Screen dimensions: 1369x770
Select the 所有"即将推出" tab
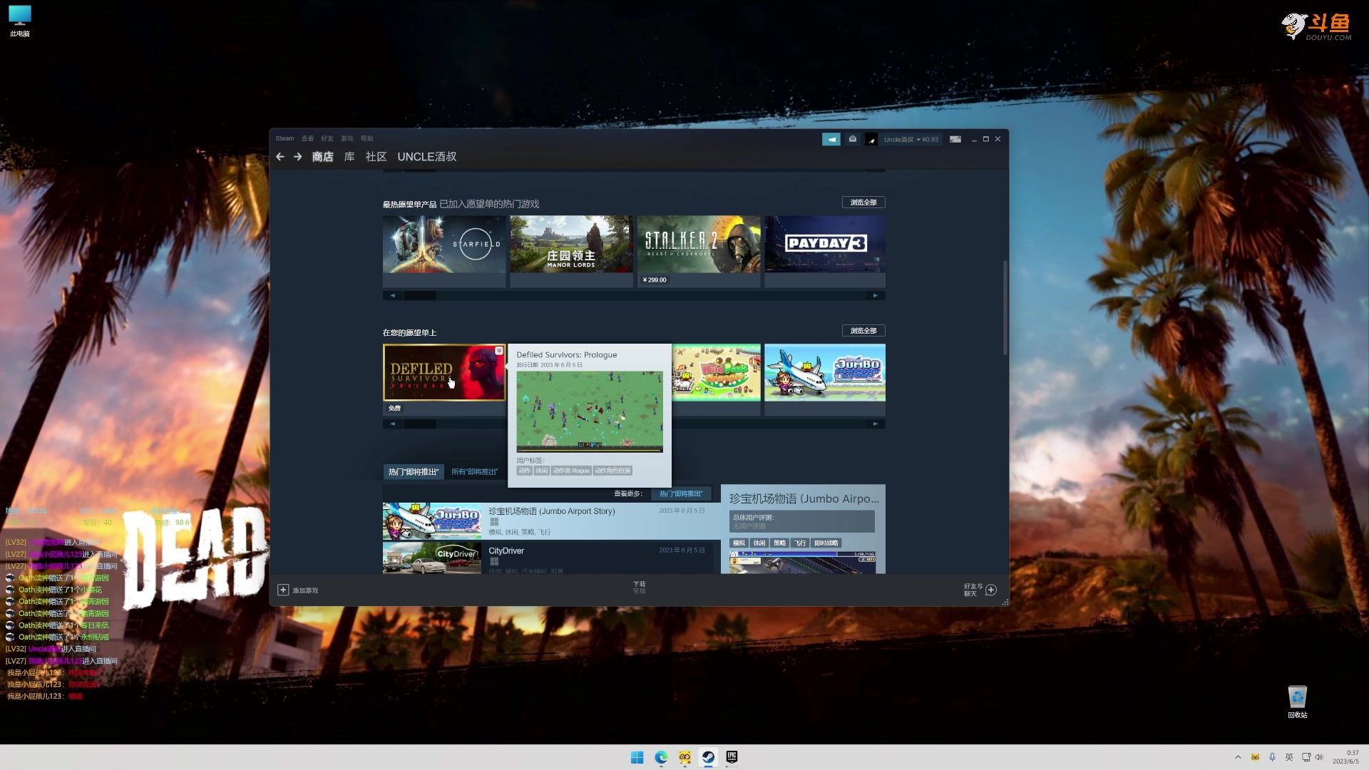(475, 472)
